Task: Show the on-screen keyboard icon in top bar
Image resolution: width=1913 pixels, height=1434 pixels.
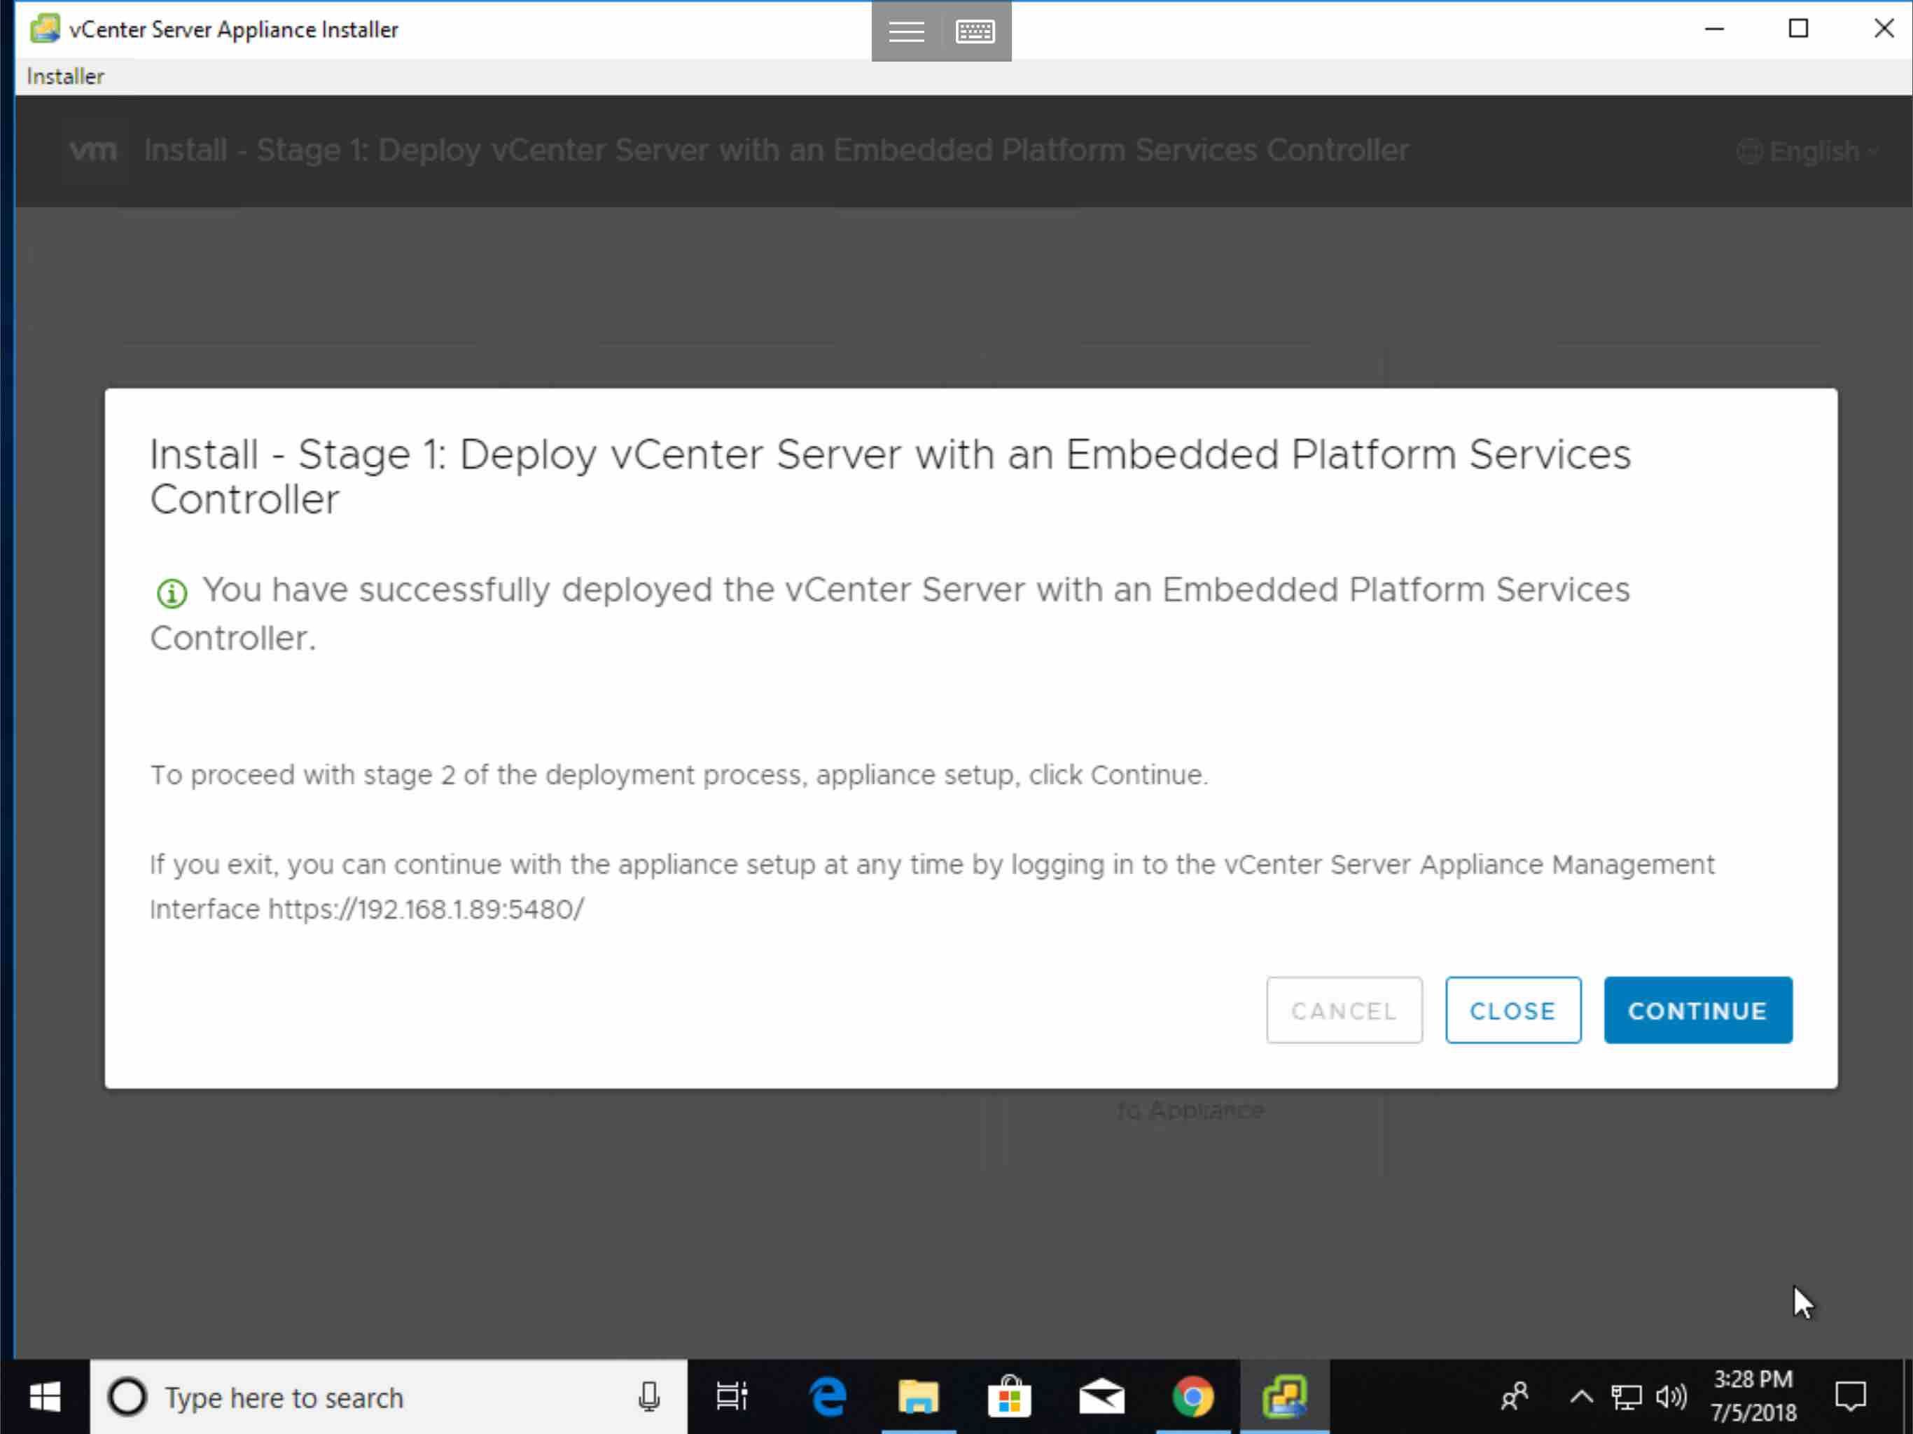Action: 975,31
